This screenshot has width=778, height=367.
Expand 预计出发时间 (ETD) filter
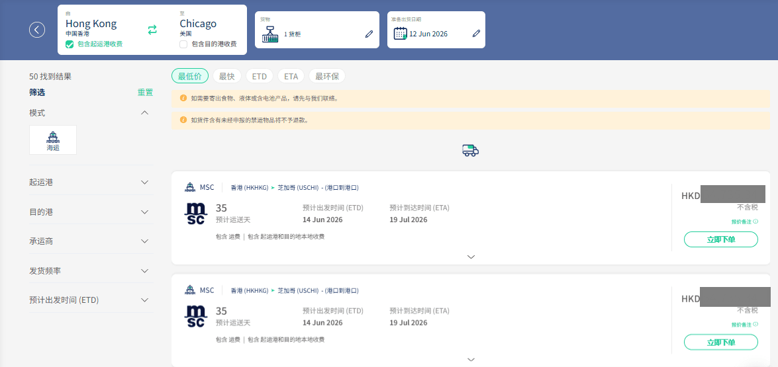(144, 300)
